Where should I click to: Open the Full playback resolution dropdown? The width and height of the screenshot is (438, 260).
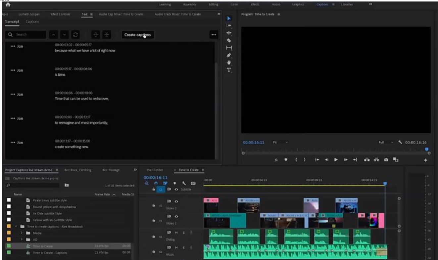pos(386,142)
